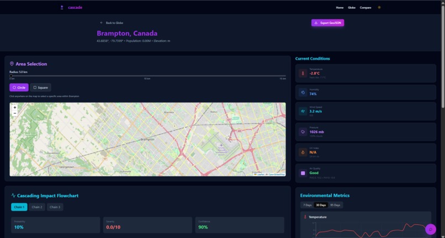
Task: Set radius slider at the 10 km mark
Action: (147, 75)
